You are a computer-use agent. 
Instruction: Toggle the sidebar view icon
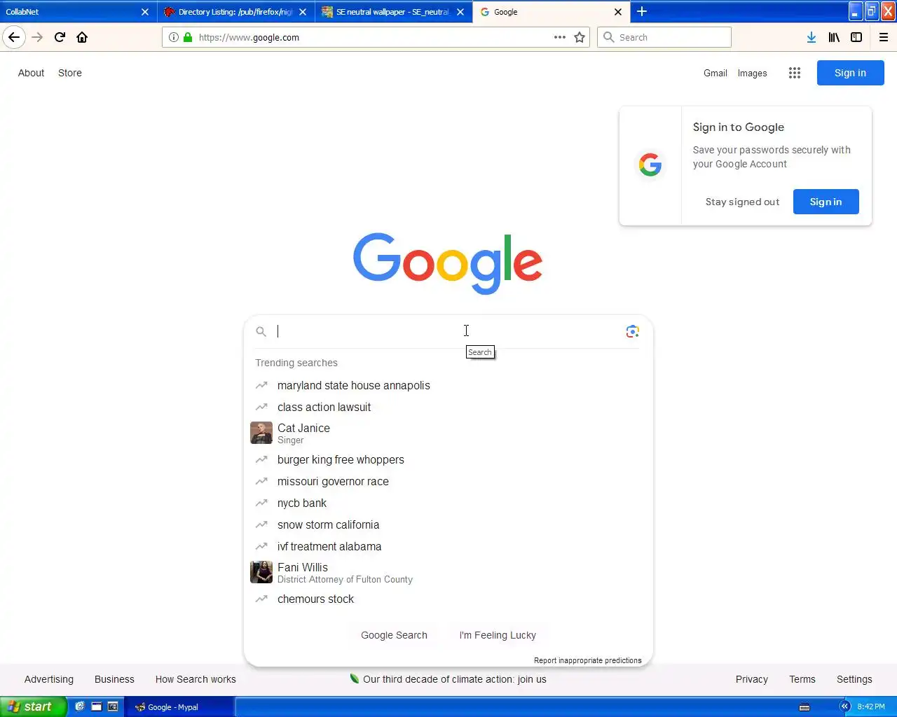click(856, 37)
